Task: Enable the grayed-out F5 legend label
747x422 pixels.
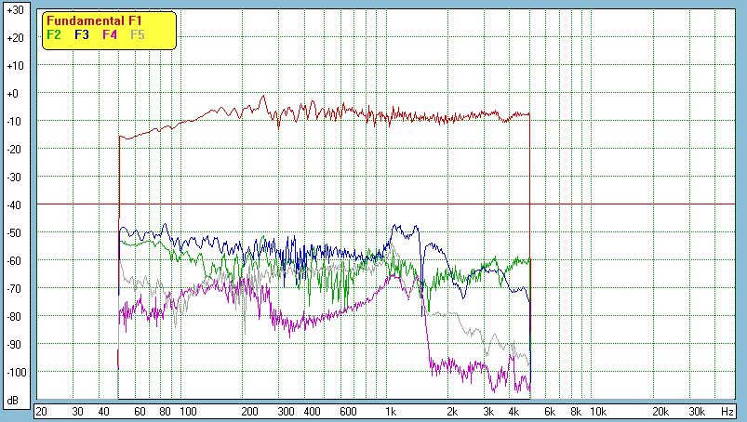Action: point(138,34)
